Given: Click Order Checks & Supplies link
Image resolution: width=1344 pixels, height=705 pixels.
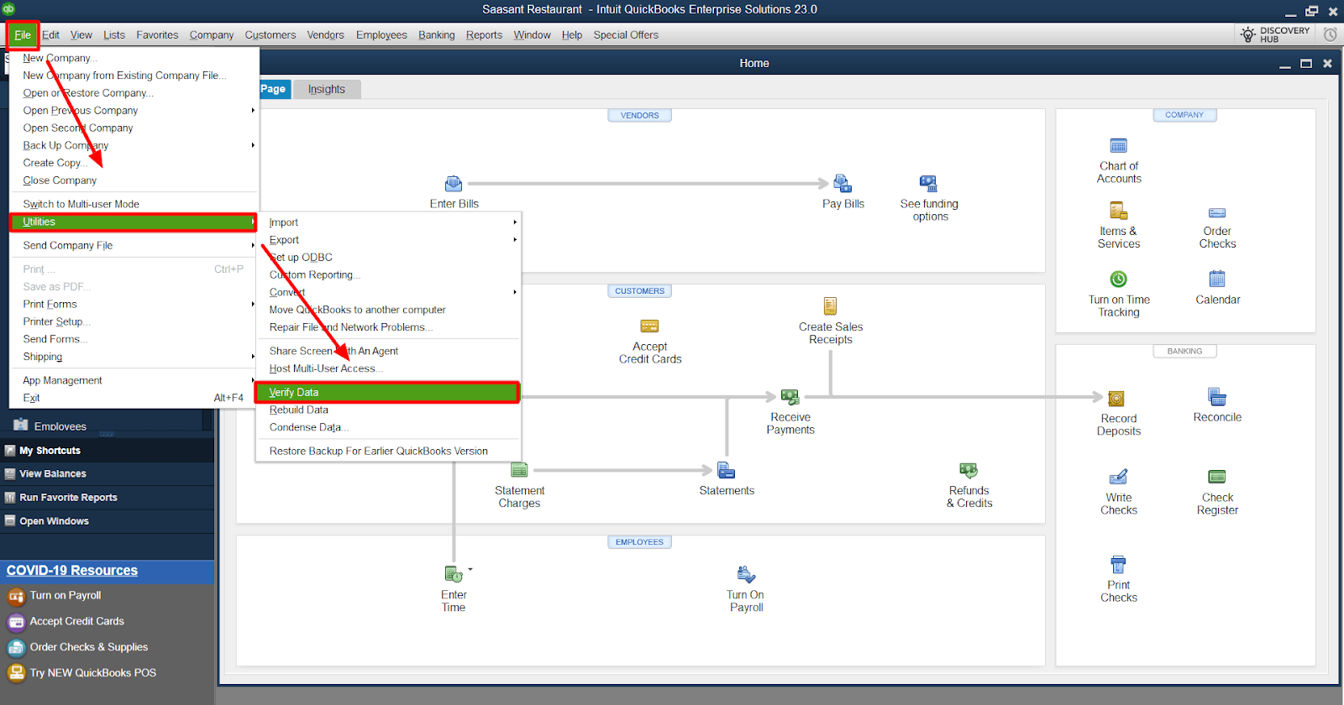Looking at the screenshot, I should click(x=89, y=647).
